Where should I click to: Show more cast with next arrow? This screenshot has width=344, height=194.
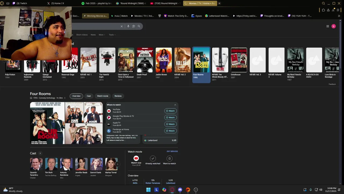[x=117, y=164]
